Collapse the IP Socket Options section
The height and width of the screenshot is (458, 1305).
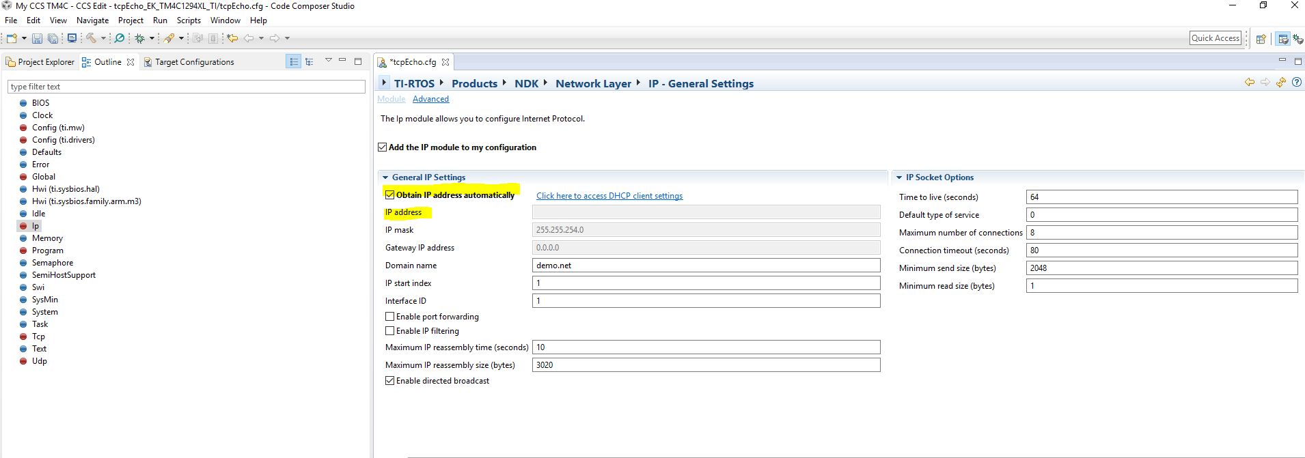point(899,177)
